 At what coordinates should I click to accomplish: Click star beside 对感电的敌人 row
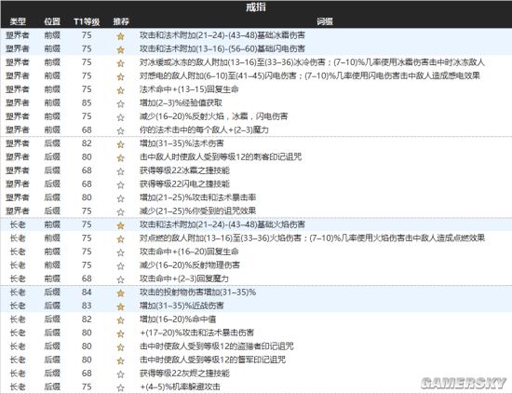[x=120, y=76]
